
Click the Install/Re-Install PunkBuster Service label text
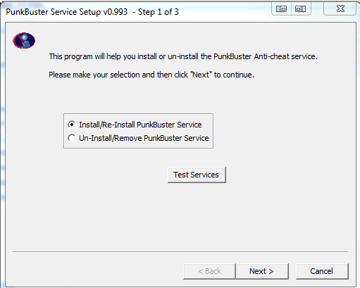click(x=140, y=125)
